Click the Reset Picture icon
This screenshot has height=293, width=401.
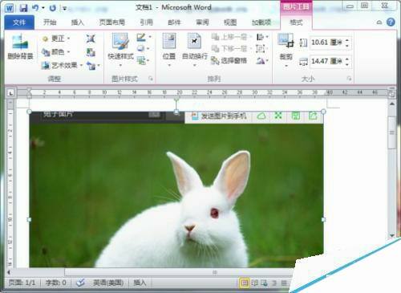[92, 65]
